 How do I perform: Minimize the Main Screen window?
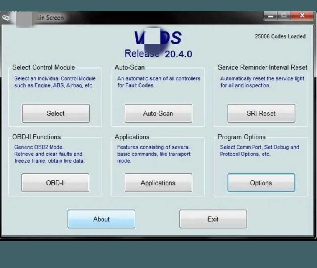(x=271, y=16)
